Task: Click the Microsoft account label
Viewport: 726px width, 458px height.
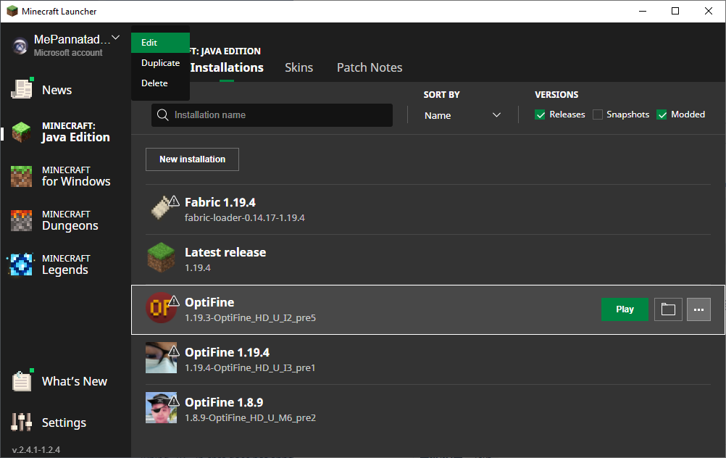Action: 68,53
